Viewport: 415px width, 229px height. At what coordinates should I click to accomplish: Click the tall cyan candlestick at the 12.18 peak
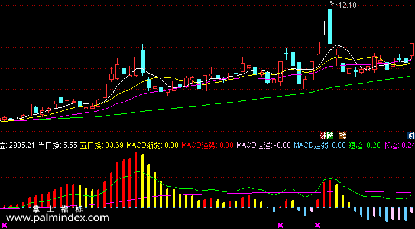click(x=330, y=27)
